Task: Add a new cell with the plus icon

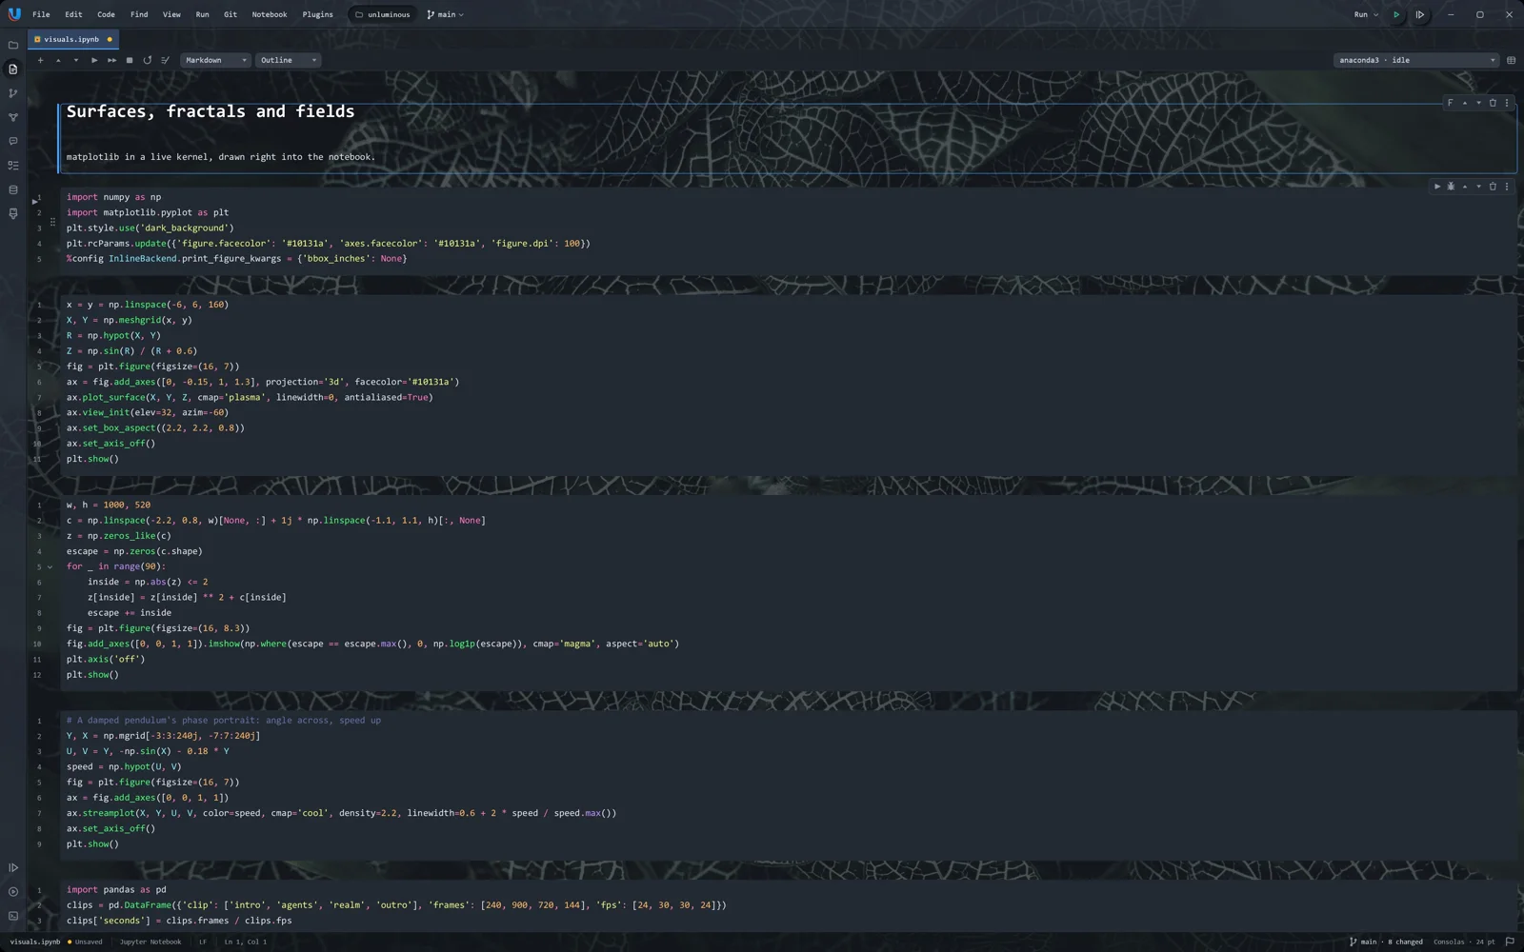Action: coord(40,60)
